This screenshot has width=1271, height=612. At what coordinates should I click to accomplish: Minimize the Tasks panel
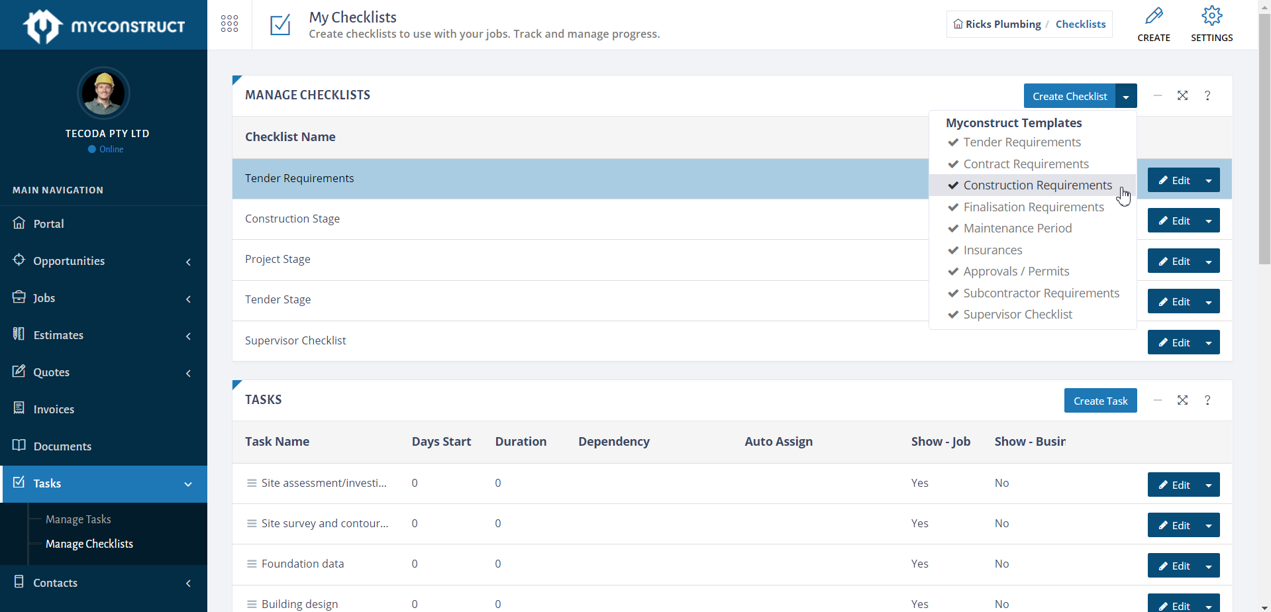pyautogui.click(x=1157, y=400)
